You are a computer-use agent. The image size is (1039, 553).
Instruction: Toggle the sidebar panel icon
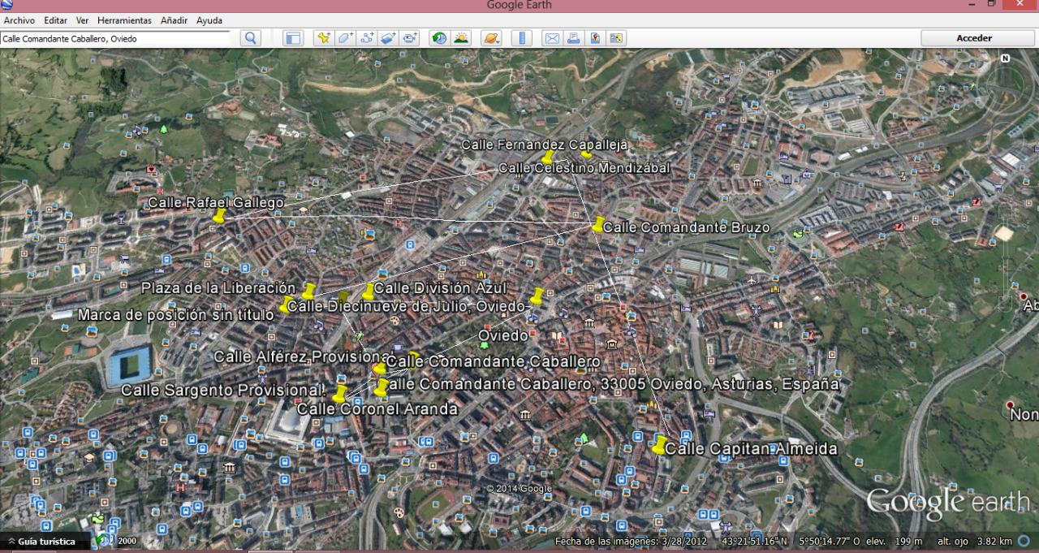293,38
